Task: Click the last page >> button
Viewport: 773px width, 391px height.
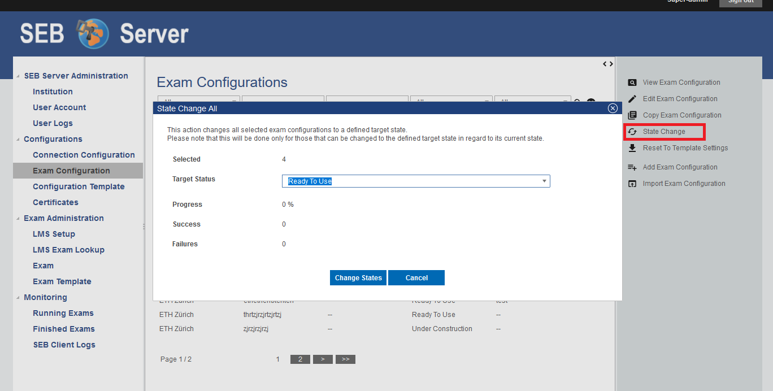Action: [x=345, y=359]
